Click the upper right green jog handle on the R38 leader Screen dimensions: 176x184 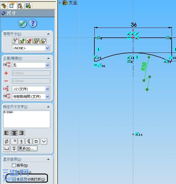[150, 77]
